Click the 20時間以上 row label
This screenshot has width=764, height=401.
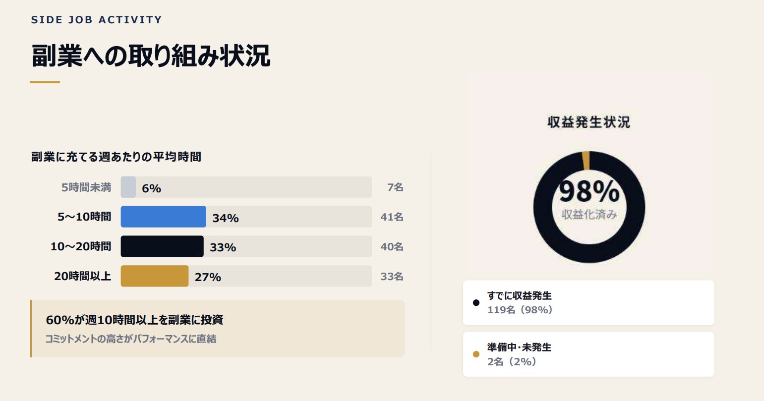coord(83,276)
